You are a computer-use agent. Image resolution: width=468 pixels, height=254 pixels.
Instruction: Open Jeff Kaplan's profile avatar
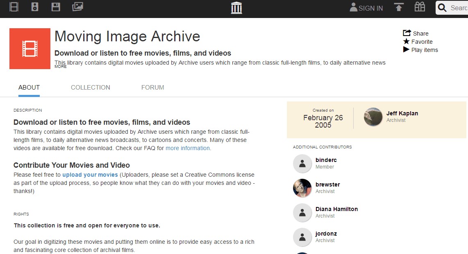pos(373,117)
